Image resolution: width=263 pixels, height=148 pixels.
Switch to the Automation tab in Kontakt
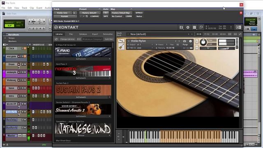(x=108, y=34)
